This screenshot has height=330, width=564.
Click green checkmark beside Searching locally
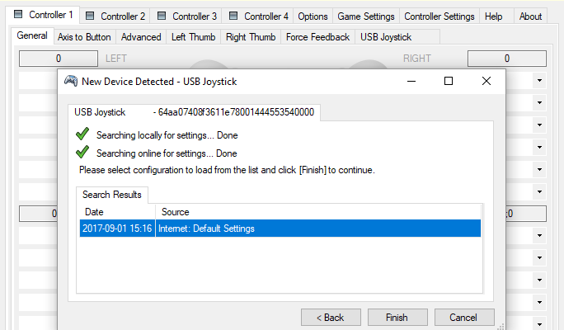[82, 134]
